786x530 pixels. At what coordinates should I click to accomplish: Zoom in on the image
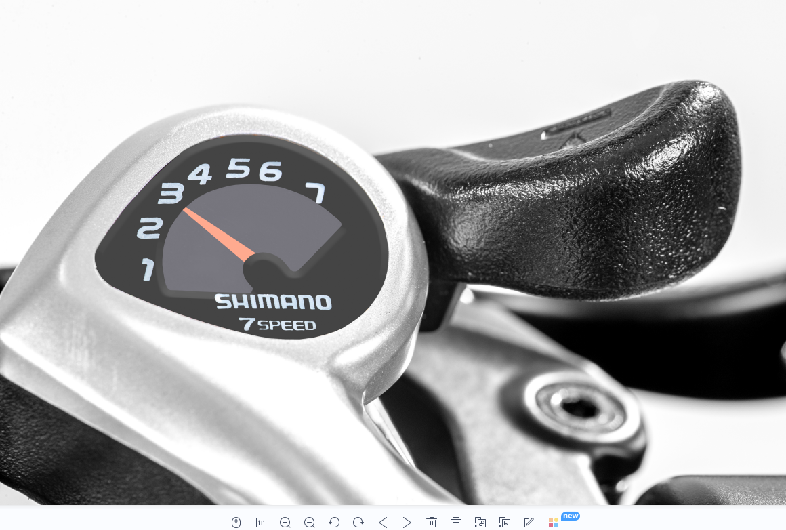(285, 523)
